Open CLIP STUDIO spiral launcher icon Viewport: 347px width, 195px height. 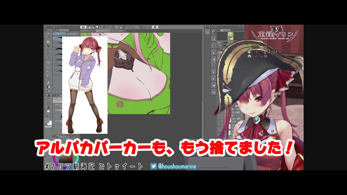point(83,27)
